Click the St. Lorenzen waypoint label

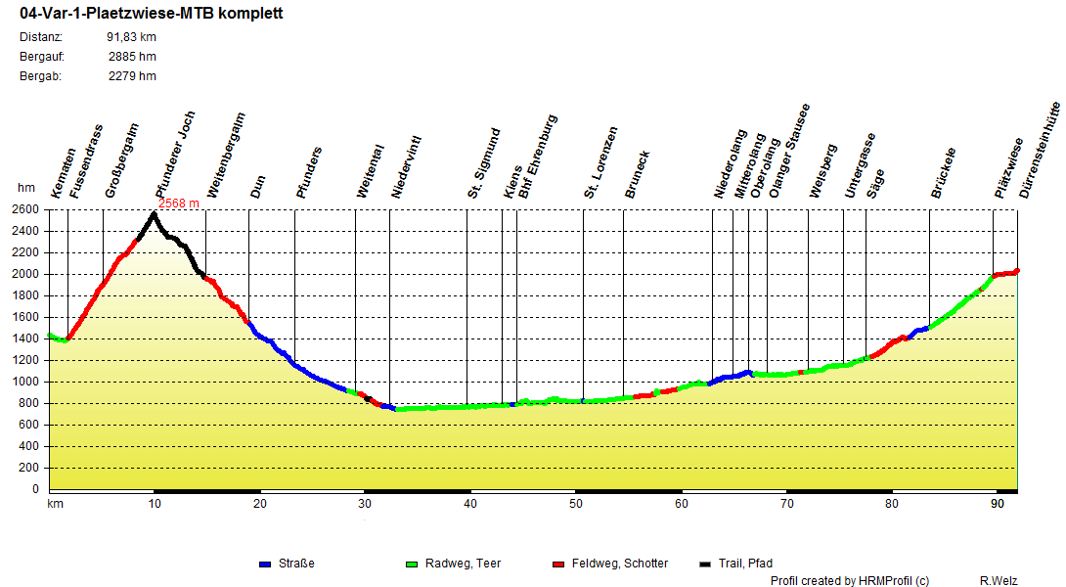tap(601, 162)
